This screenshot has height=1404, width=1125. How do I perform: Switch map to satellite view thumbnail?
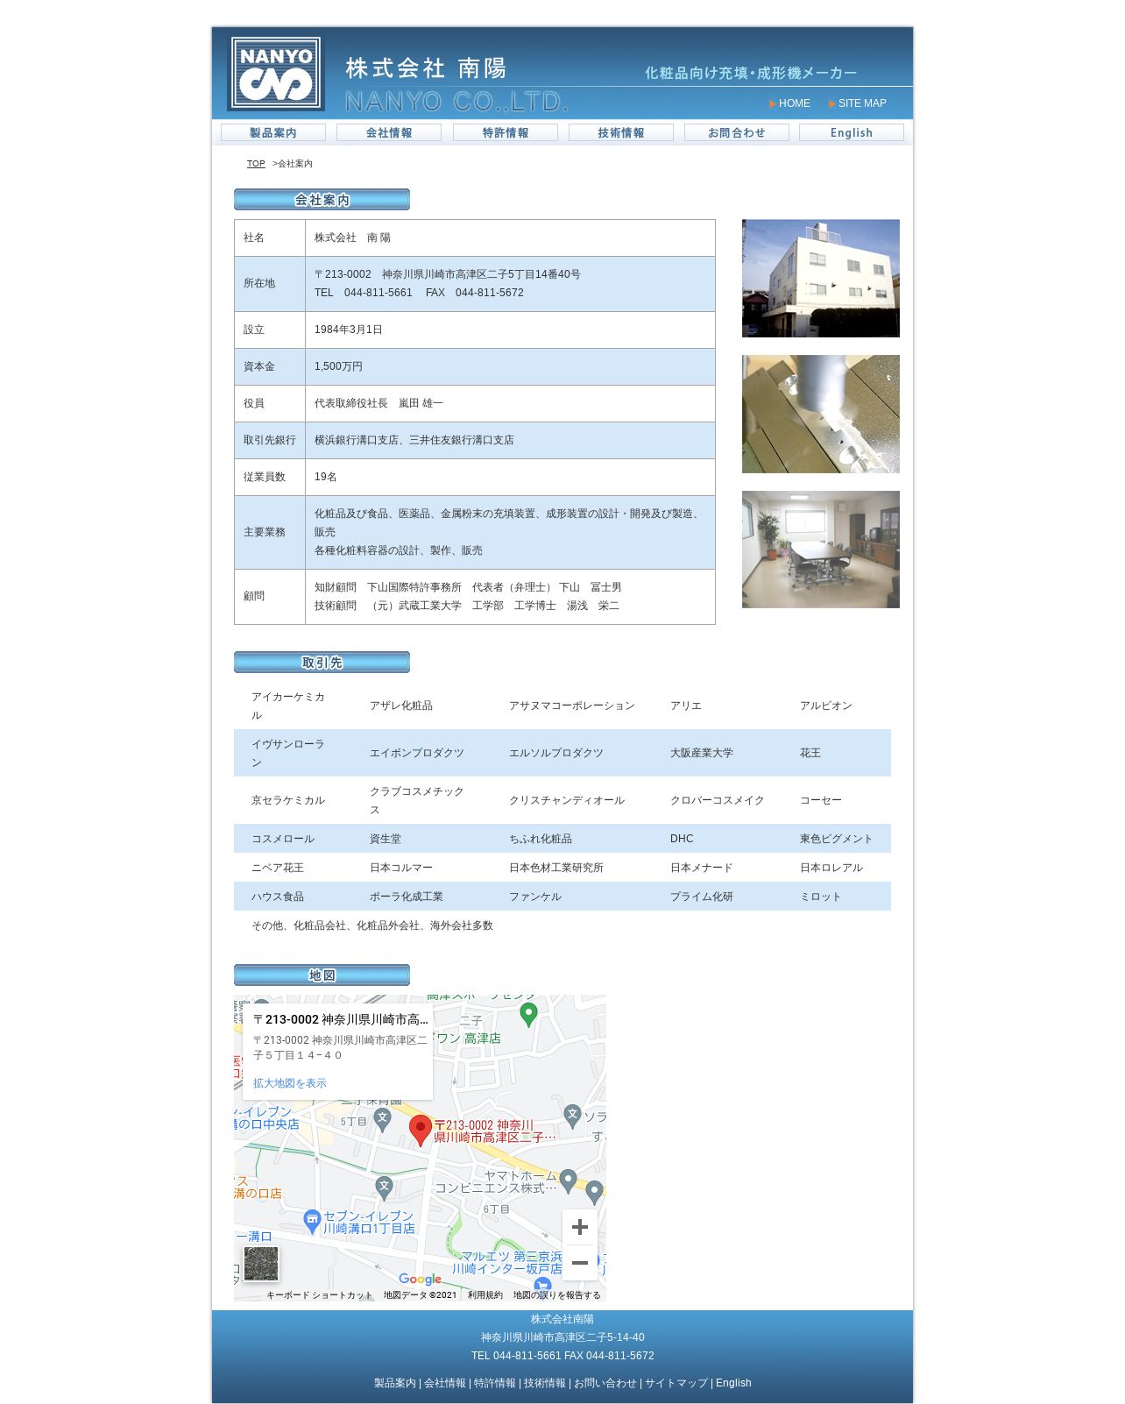pos(261,1264)
